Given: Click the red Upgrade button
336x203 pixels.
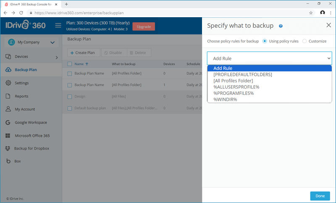Looking at the screenshot, I should point(143,26).
